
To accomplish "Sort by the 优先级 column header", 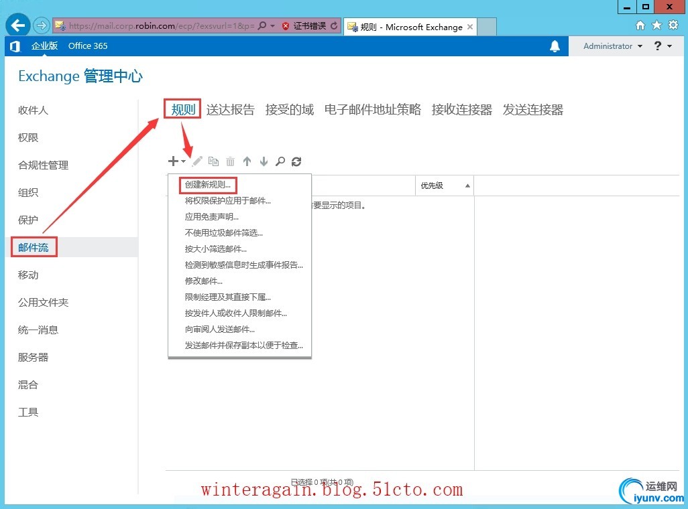I will 445,186.
